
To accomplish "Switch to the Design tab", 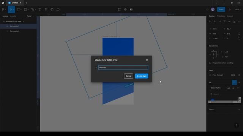I will (x=212, y=16).
